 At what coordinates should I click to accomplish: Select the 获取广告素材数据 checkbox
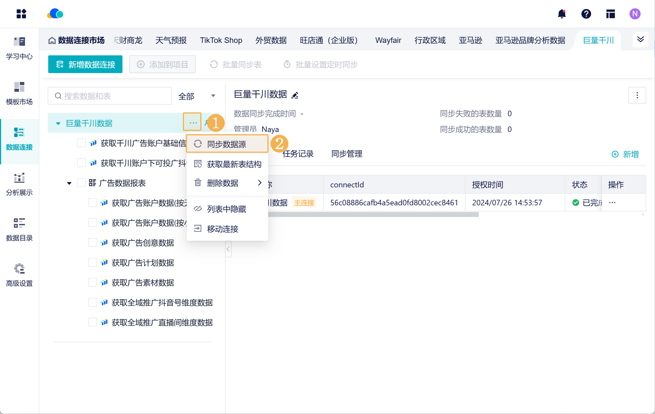tap(92, 283)
